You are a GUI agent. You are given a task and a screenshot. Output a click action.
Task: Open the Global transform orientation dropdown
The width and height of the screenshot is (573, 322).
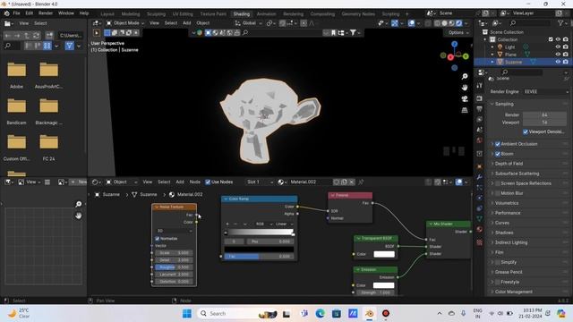point(249,23)
